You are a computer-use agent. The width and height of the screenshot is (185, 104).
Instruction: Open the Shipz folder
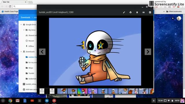[31, 68]
